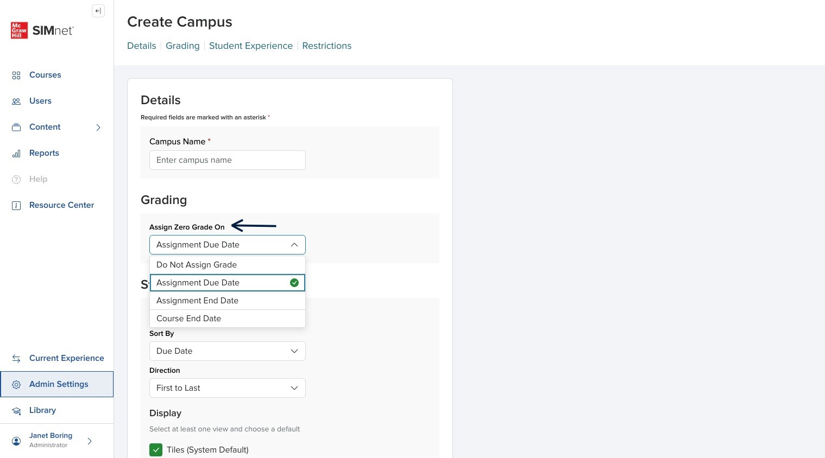Click the Janet Boring user name

pos(51,436)
